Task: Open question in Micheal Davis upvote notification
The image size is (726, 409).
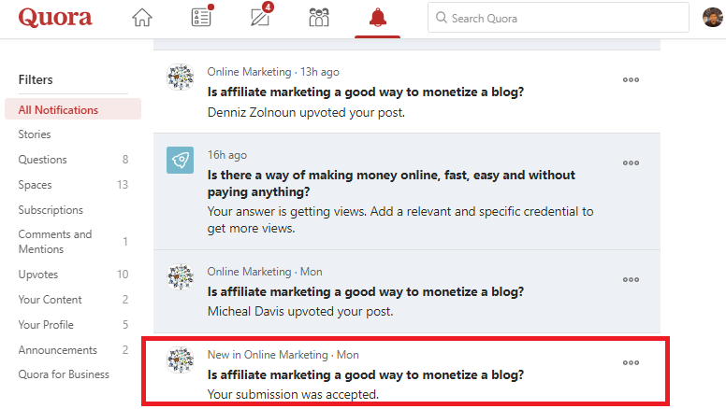Action: [365, 291]
